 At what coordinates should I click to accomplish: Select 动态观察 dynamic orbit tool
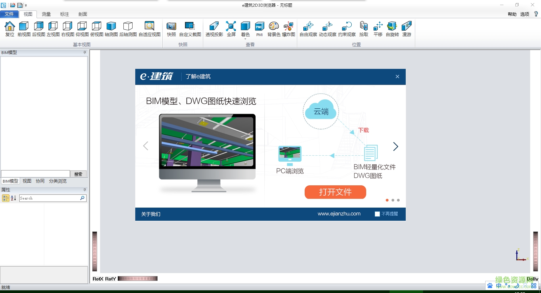tap(328, 29)
